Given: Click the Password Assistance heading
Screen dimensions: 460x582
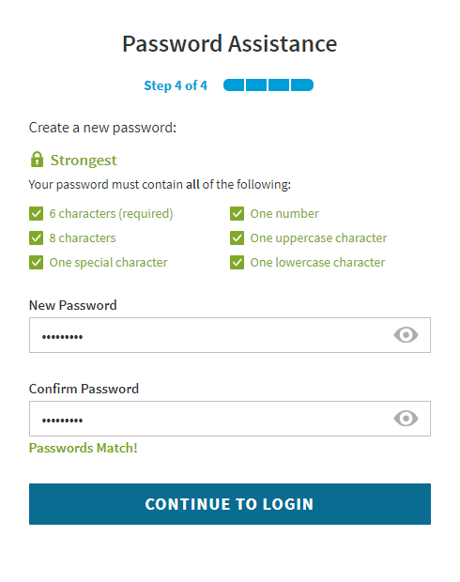Looking at the screenshot, I should [230, 44].
